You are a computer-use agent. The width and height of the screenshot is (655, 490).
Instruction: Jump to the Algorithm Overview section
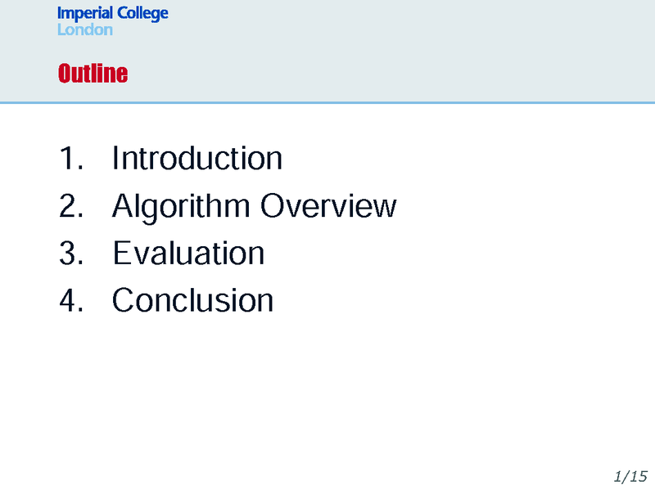point(254,206)
